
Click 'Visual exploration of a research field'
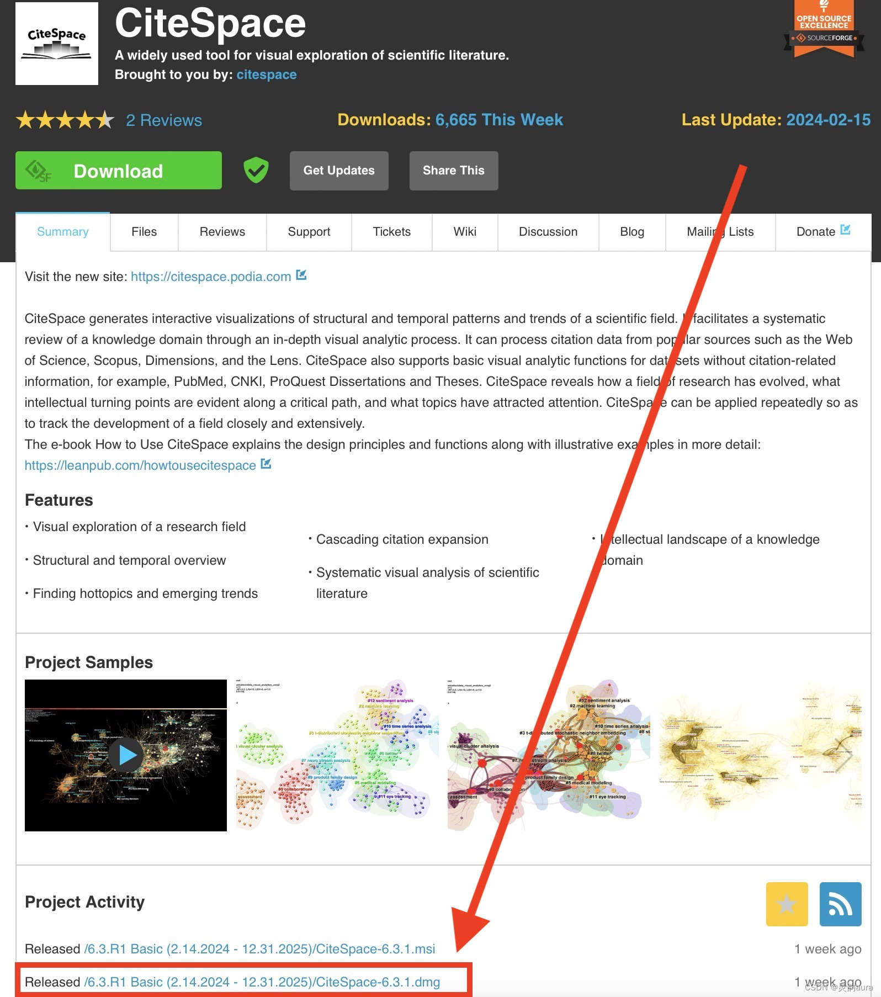coord(140,527)
